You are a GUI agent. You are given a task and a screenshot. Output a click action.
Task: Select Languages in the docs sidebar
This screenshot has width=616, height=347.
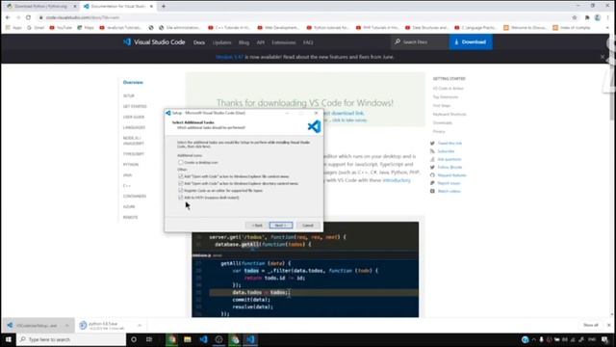pos(134,128)
